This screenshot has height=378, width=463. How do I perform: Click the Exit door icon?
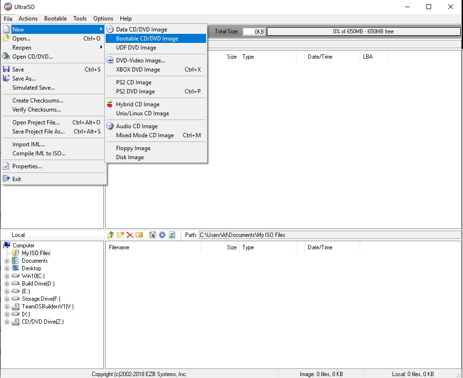point(6,179)
